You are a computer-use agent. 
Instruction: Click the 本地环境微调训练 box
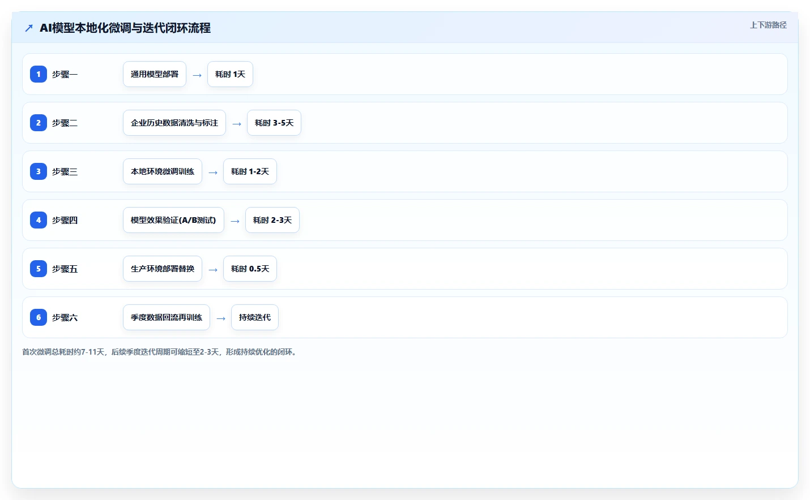coord(163,171)
